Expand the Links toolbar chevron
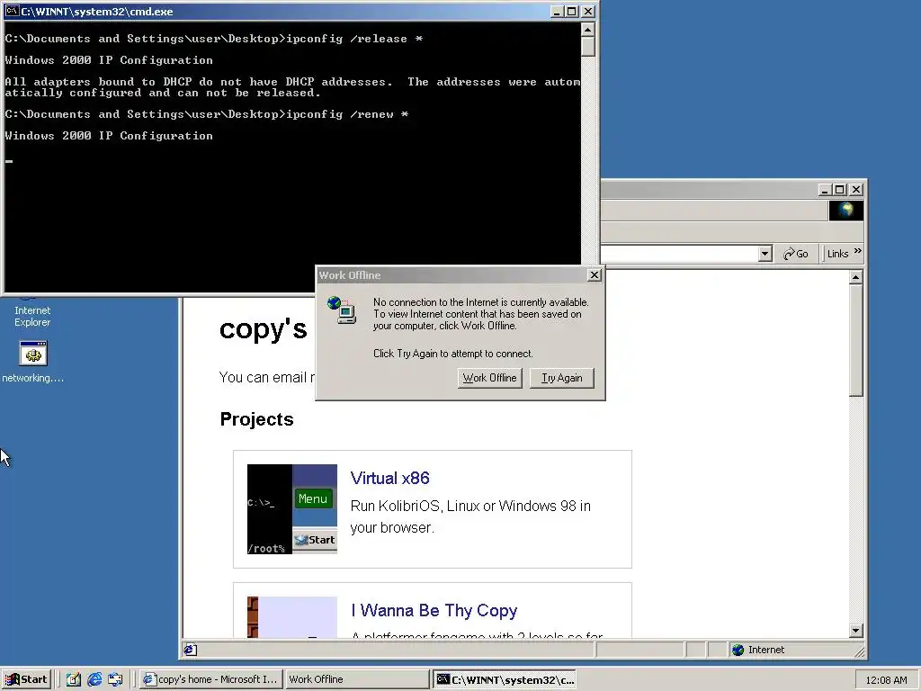 click(857, 252)
